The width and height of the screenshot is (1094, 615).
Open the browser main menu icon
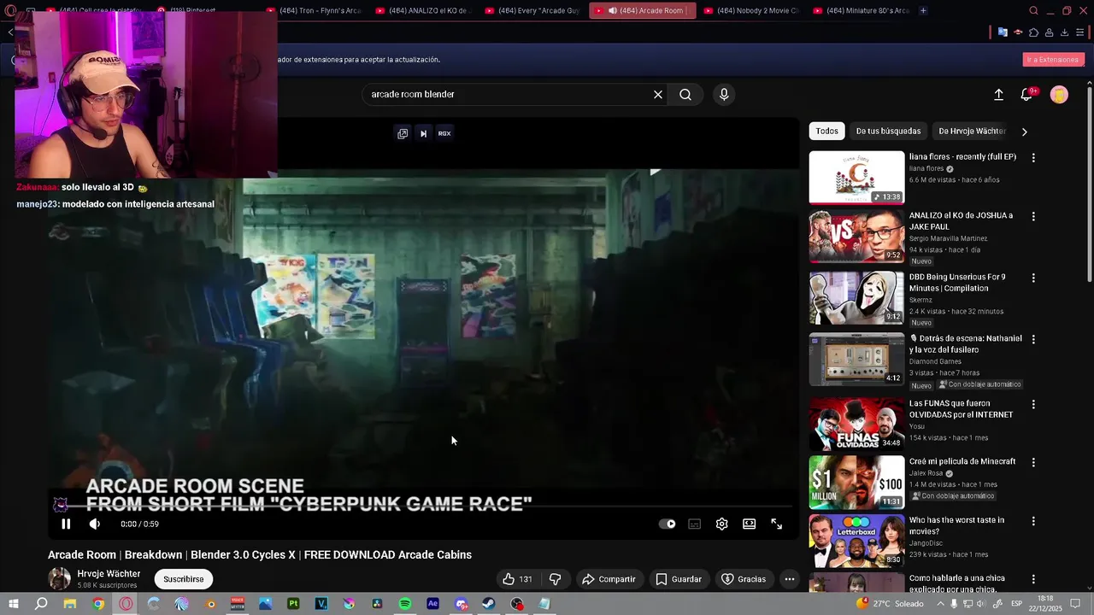pos(1079,32)
